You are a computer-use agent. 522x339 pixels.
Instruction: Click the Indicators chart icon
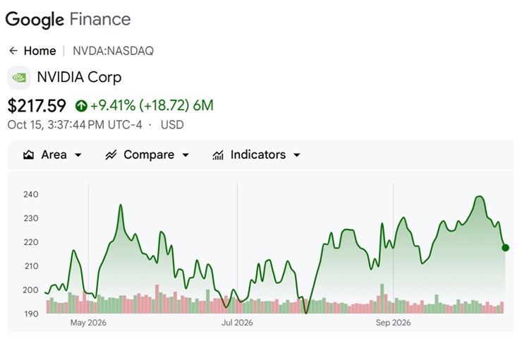(218, 155)
